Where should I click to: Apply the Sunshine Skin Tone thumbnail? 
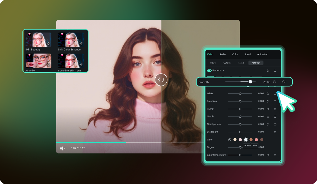click(x=71, y=61)
